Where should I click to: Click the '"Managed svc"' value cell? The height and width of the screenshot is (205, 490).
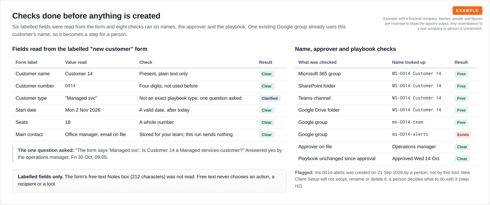coord(81,98)
